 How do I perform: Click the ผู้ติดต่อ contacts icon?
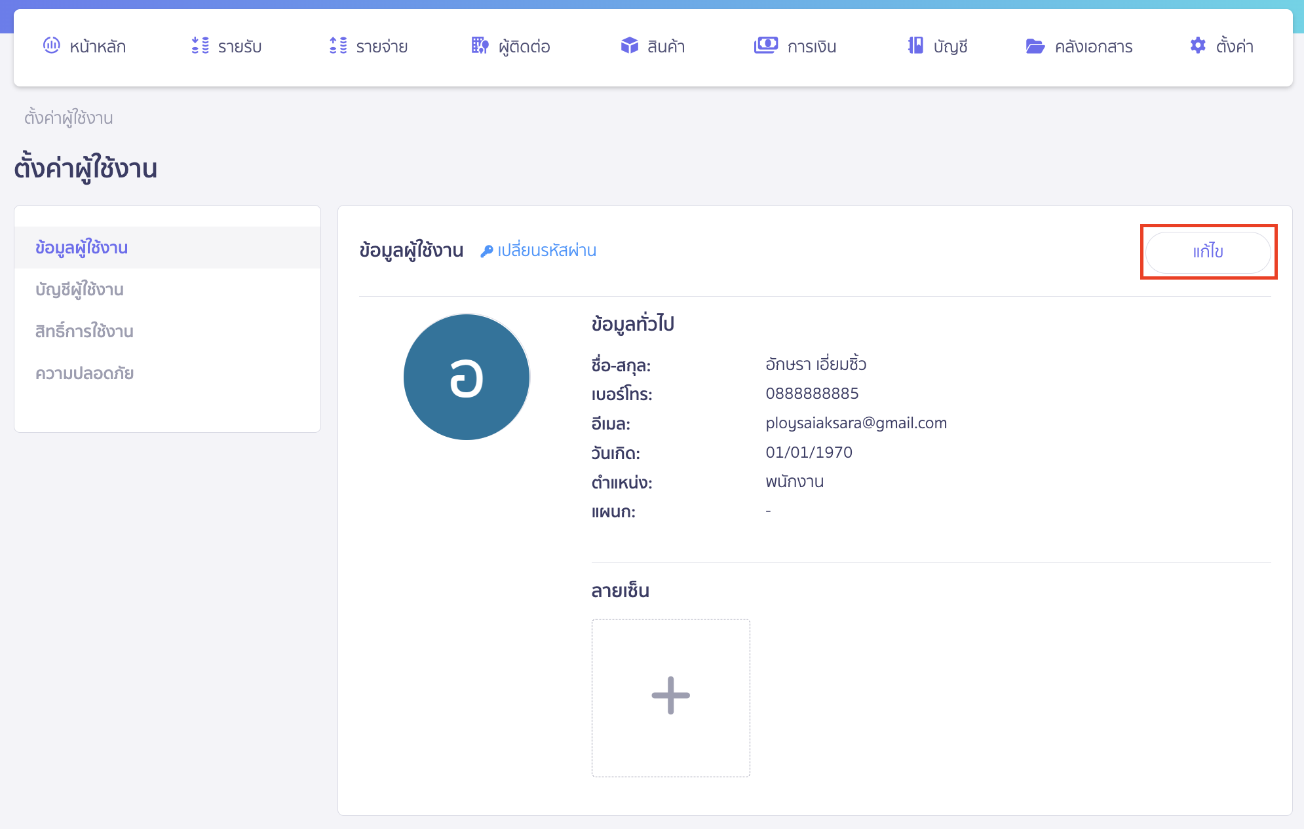point(479,46)
